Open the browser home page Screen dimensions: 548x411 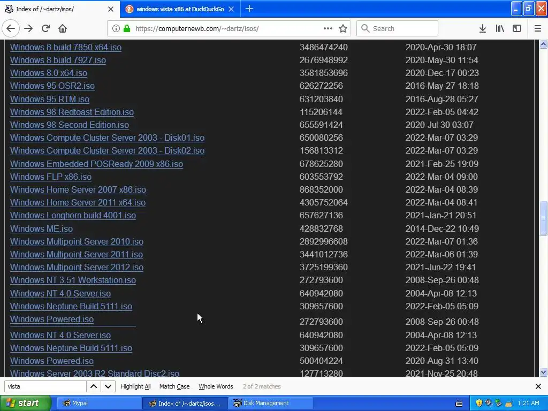tap(63, 28)
